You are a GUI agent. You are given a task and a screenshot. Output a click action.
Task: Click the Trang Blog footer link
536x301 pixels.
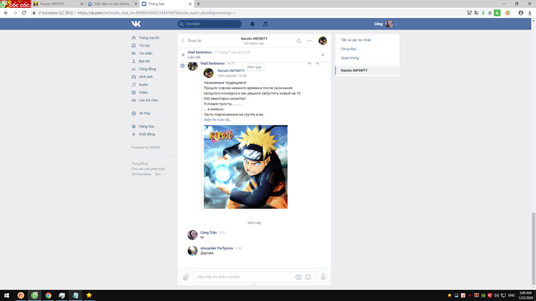[x=140, y=163]
